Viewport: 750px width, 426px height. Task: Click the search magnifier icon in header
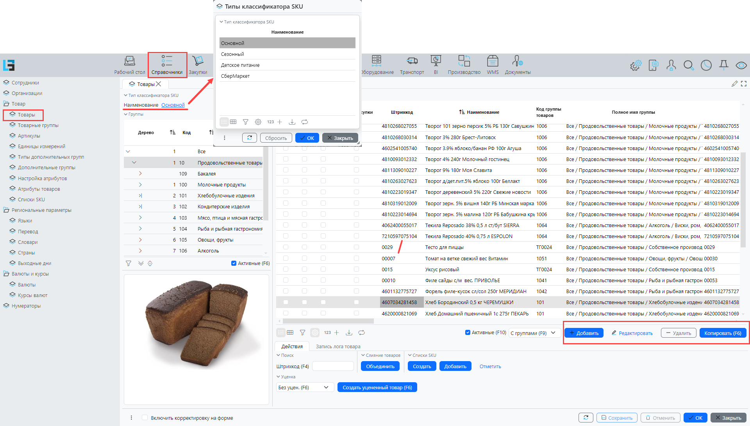[689, 65]
